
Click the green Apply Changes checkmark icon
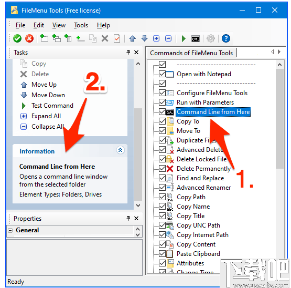click(x=17, y=38)
